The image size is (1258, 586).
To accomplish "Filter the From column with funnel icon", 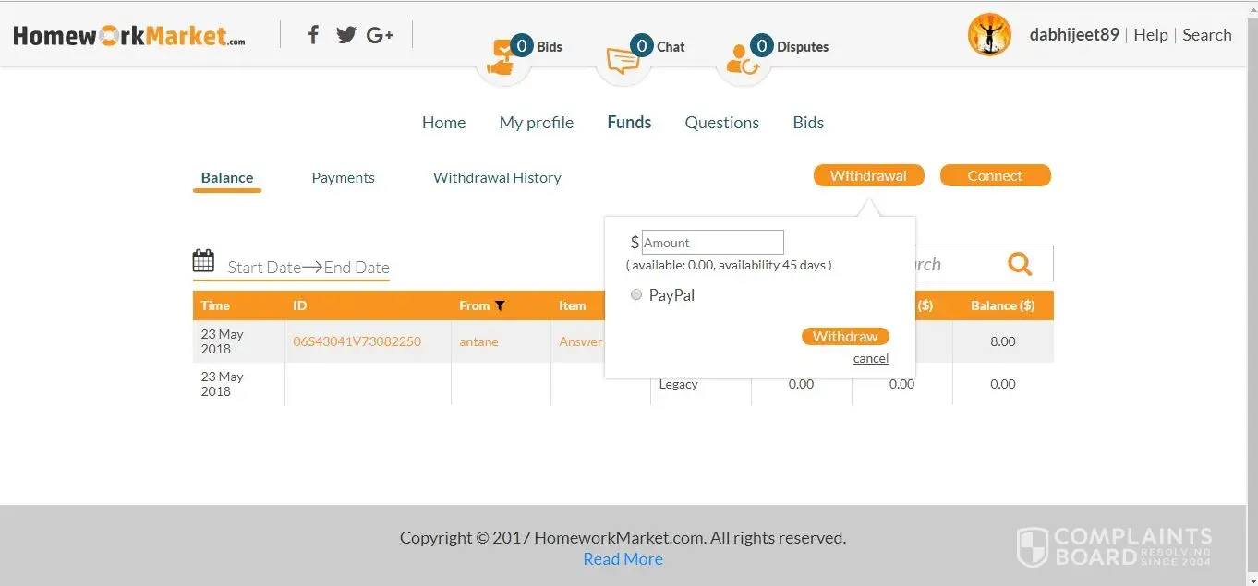I will (500, 305).
